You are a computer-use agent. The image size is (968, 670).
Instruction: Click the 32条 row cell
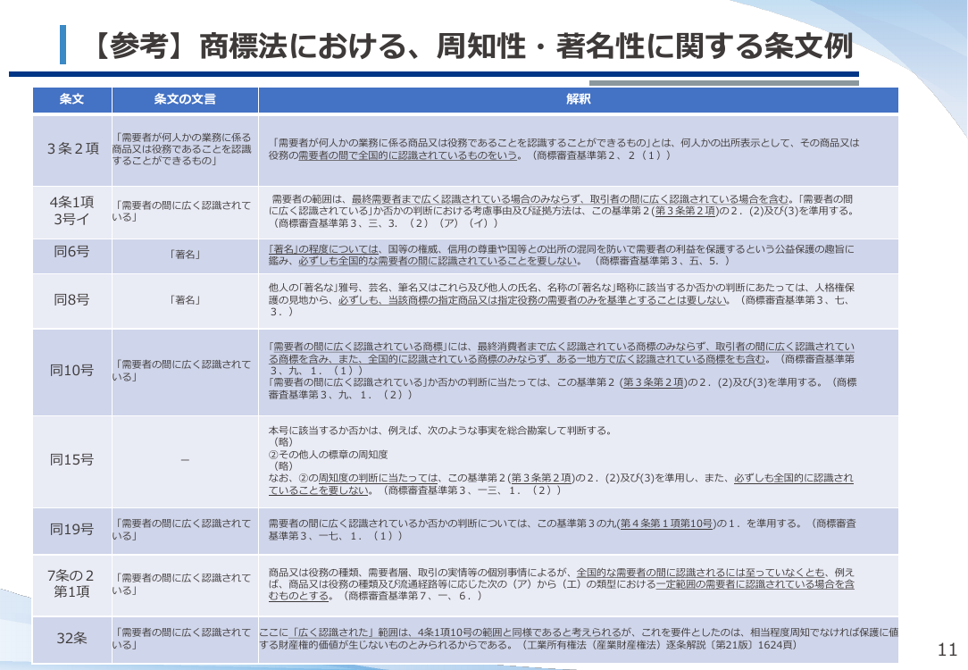[x=72, y=639]
